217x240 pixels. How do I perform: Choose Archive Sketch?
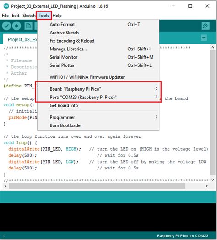click(x=98, y=33)
